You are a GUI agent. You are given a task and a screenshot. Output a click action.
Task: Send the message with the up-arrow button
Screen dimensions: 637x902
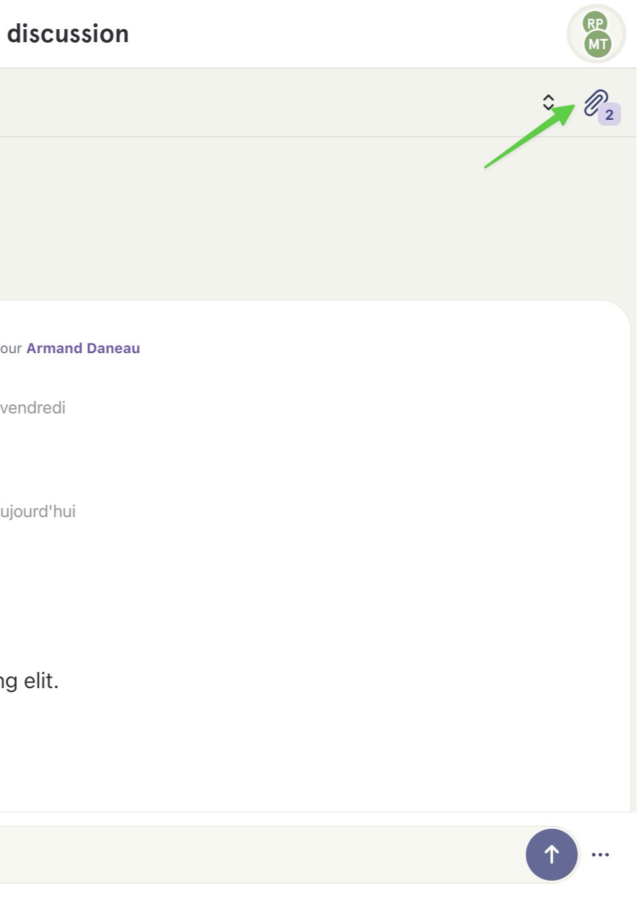[551, 854]
